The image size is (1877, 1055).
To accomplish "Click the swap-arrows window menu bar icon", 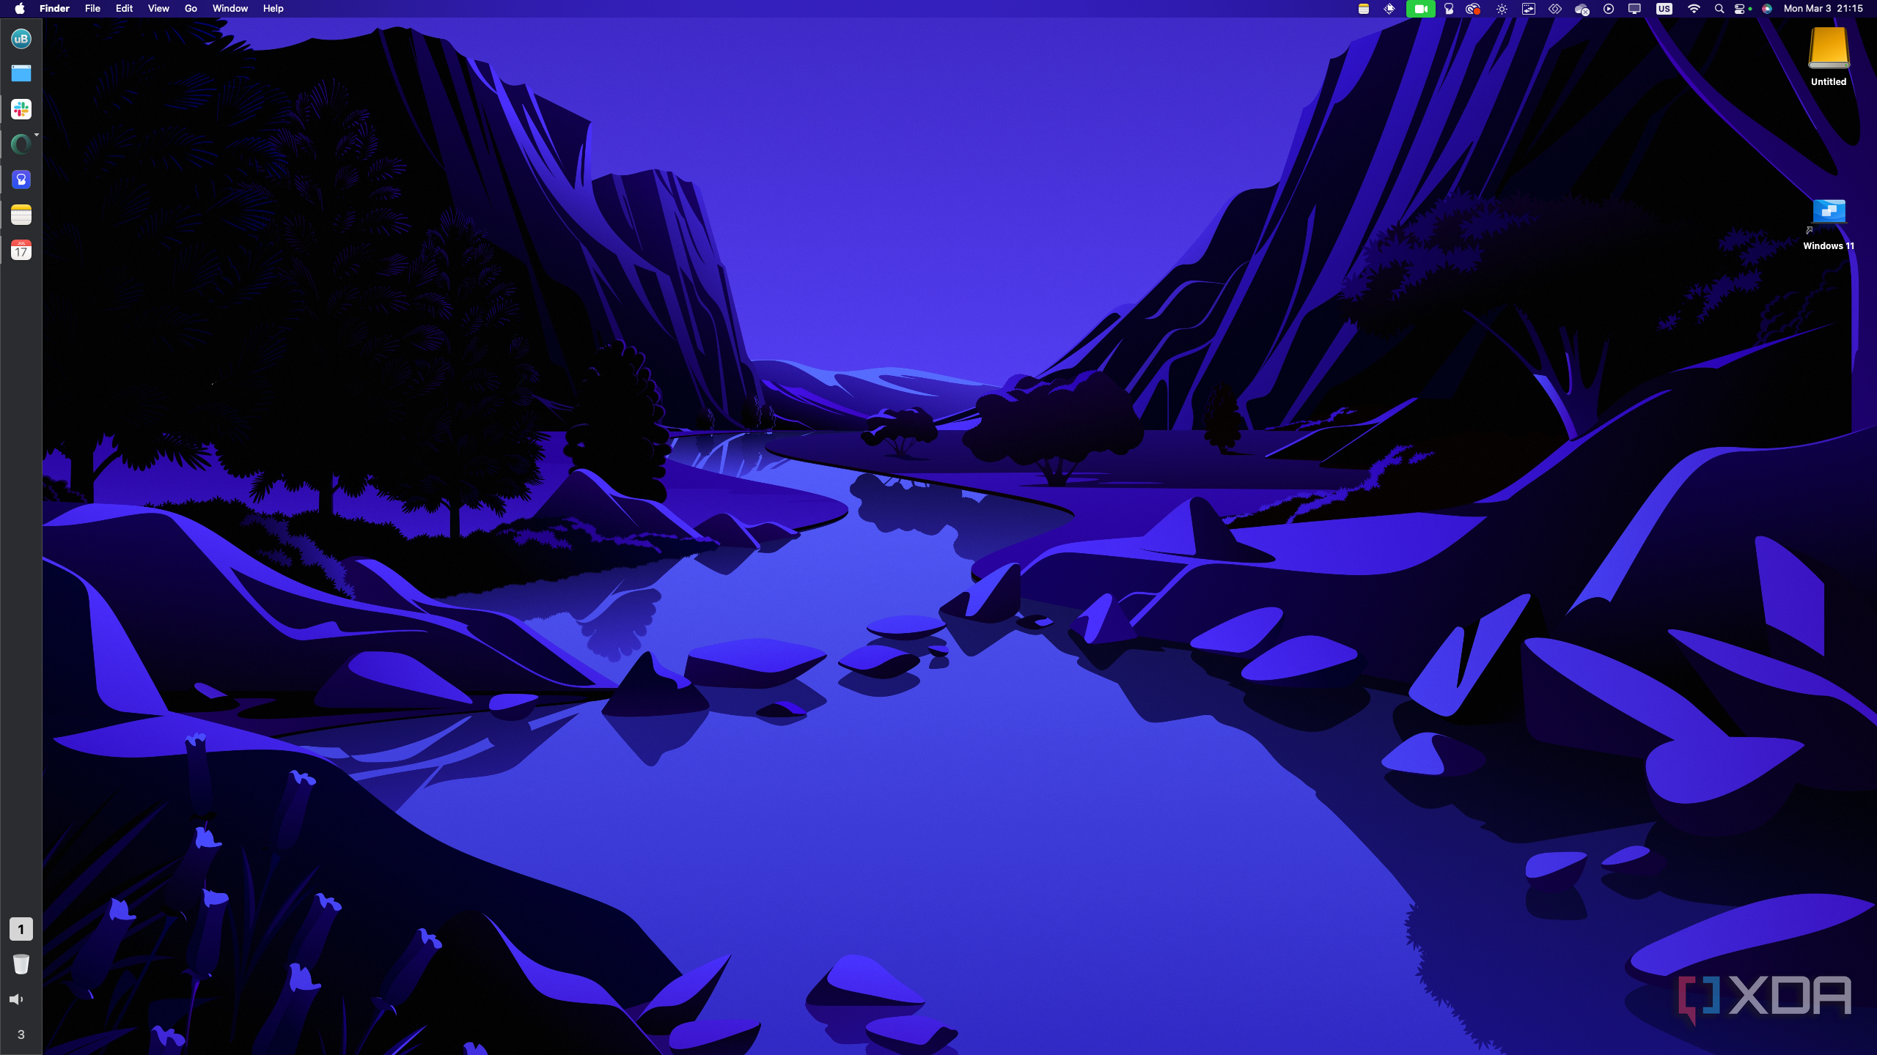I will (x=1529, y=9).
